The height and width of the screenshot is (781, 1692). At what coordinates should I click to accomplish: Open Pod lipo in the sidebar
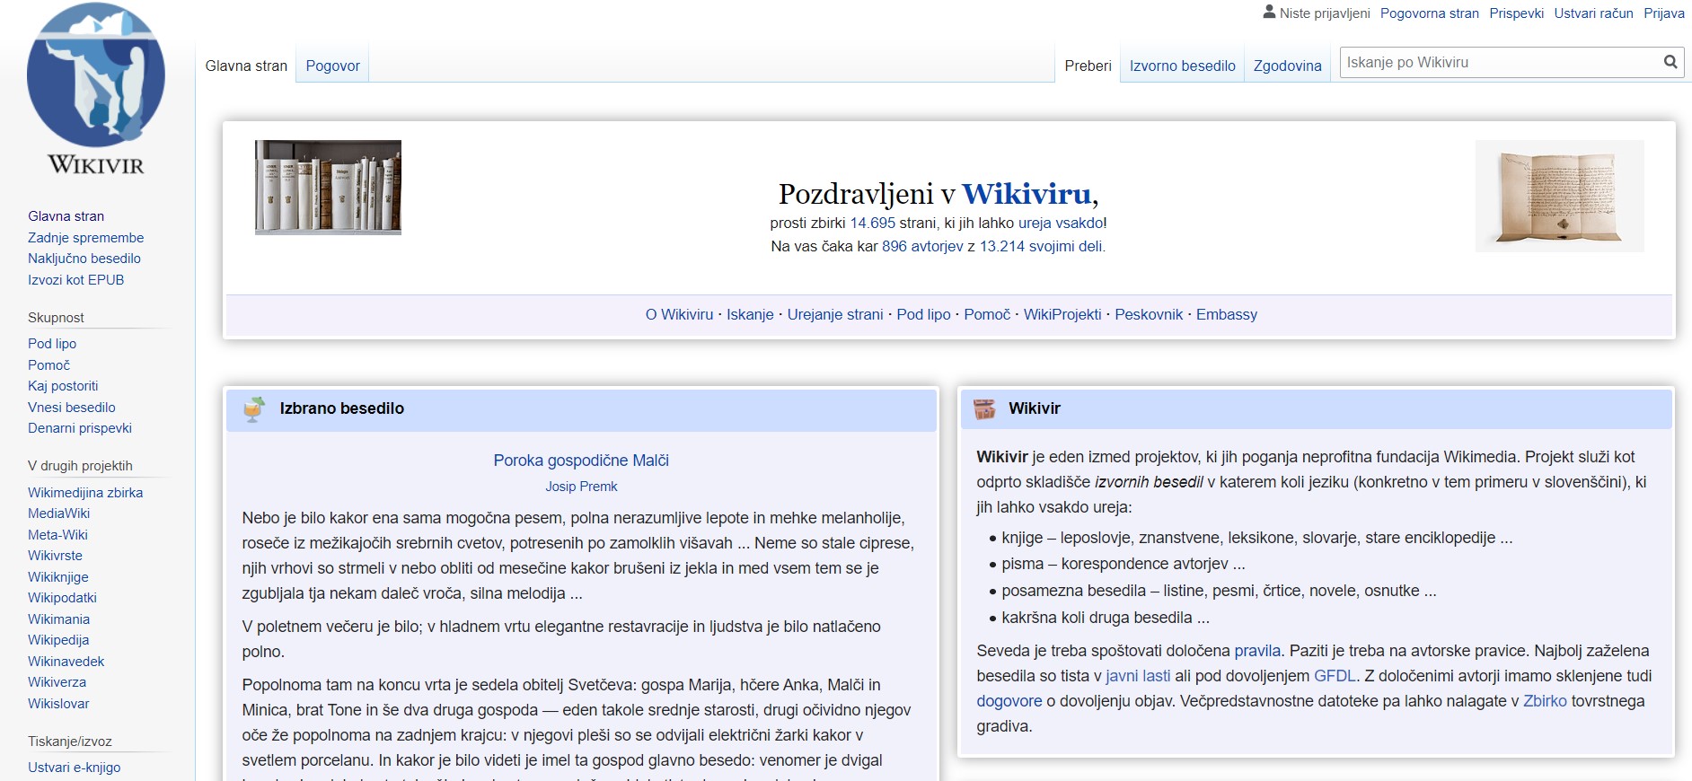(x=52, y=344)
